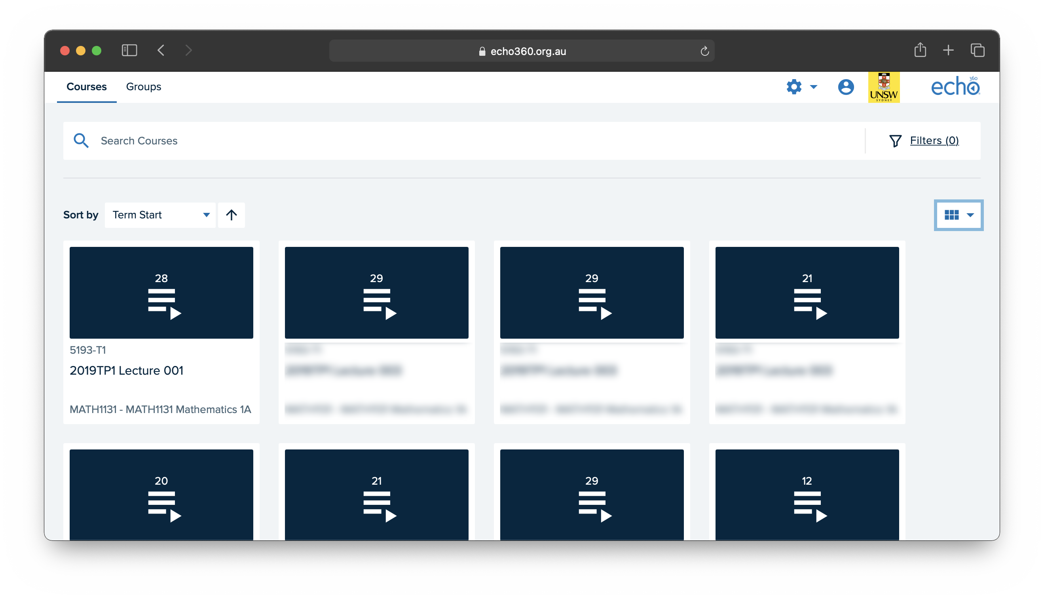
Task: Open the bottom-row thumbnail showing 12
Action: pos(807,495)
